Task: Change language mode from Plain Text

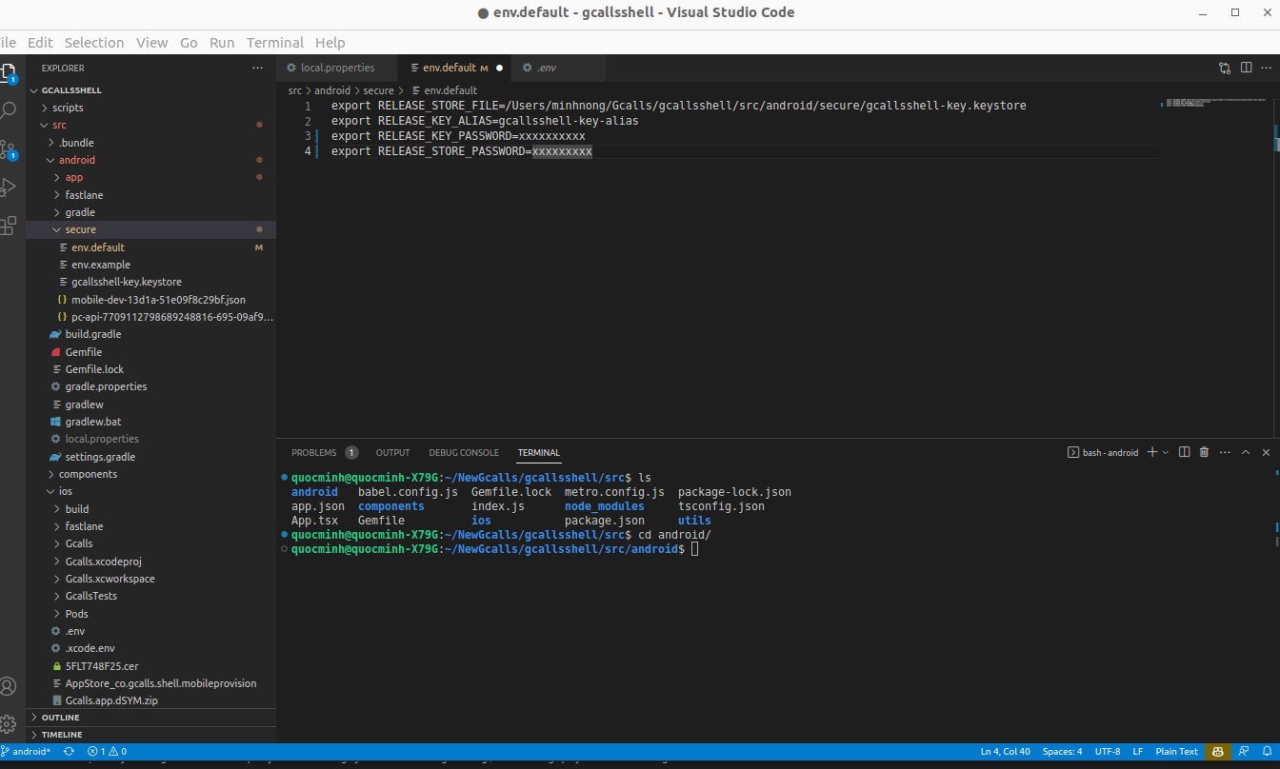Action: click(x=1176, y=752)
